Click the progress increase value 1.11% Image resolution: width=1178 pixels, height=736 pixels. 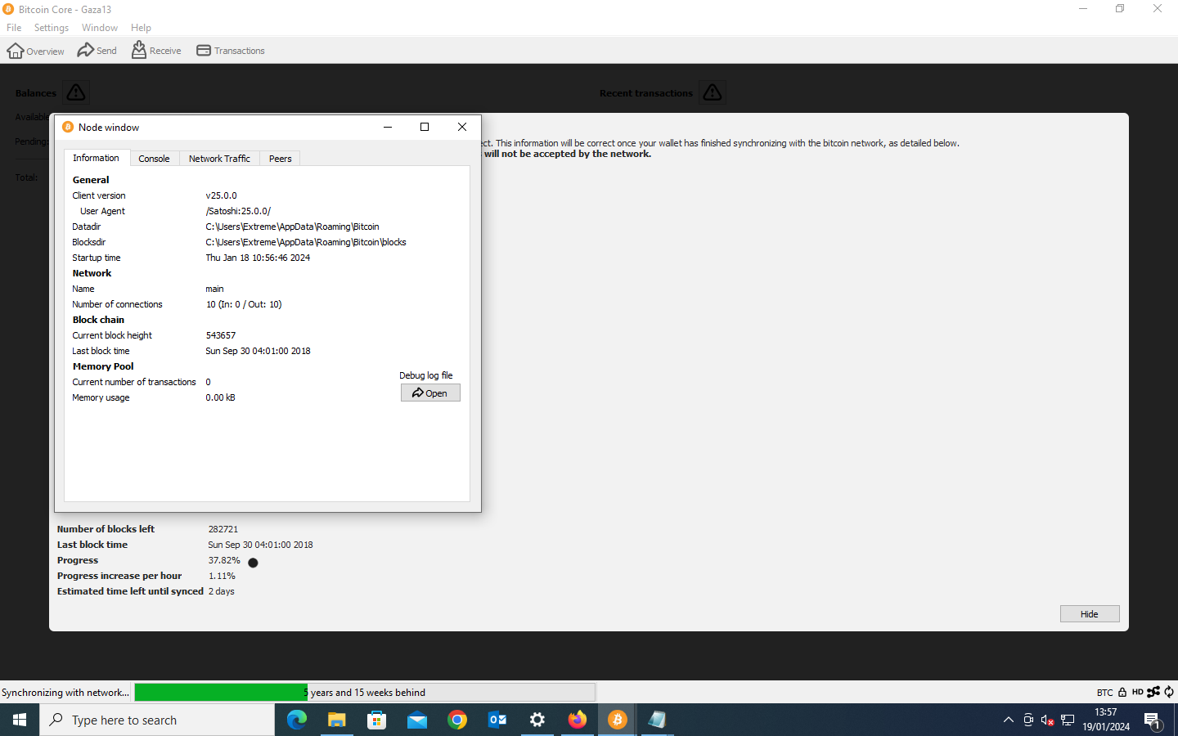[x=222, y=576]
